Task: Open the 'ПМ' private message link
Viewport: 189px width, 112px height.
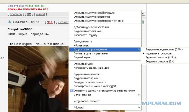Action: tap(29, 14)
